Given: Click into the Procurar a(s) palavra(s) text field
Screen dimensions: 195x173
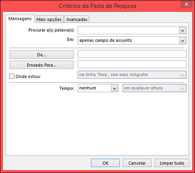Looking at the screenshot, I should click(x=128, y=30).
